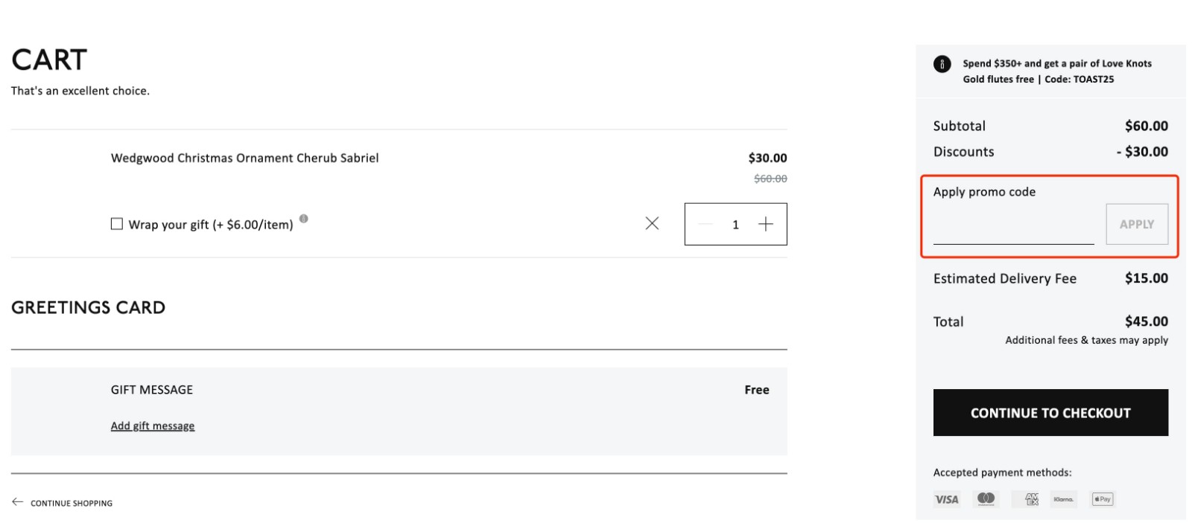Open the Wedgwood Christmas Ornament product name
This screenshot has height=523, width=1192.
[244, 158]
